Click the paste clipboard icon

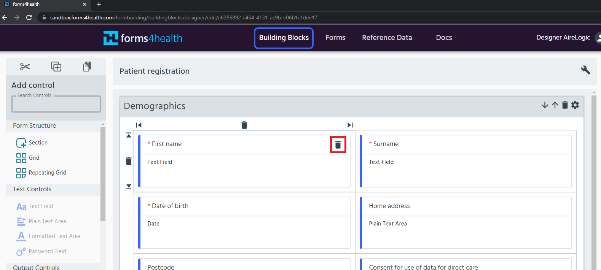pos(87,67)
